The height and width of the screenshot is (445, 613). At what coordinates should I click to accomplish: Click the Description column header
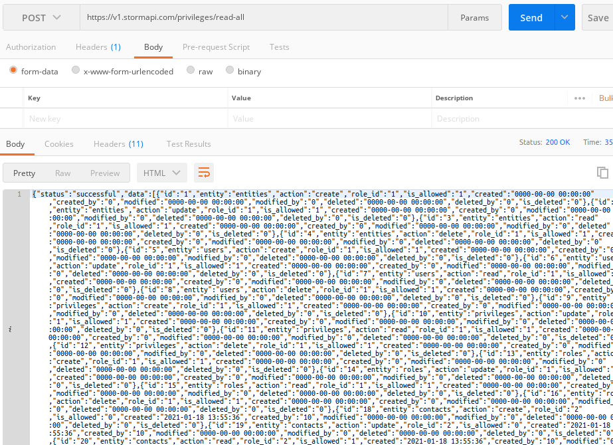454,98
